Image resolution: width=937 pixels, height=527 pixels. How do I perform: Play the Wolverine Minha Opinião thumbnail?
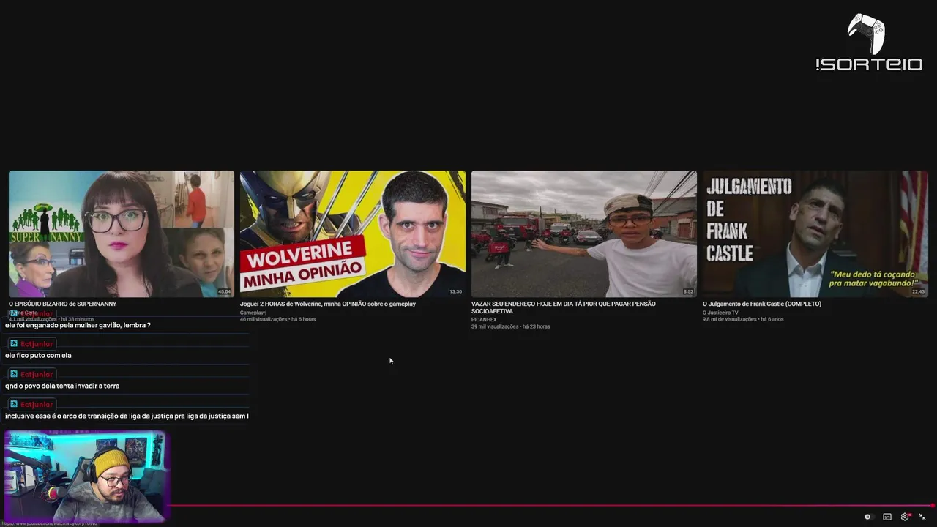353,233
